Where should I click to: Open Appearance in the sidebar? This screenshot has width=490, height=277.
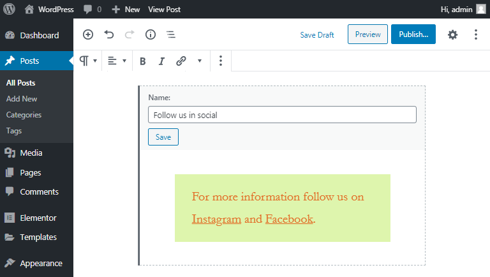coord(36,264)
